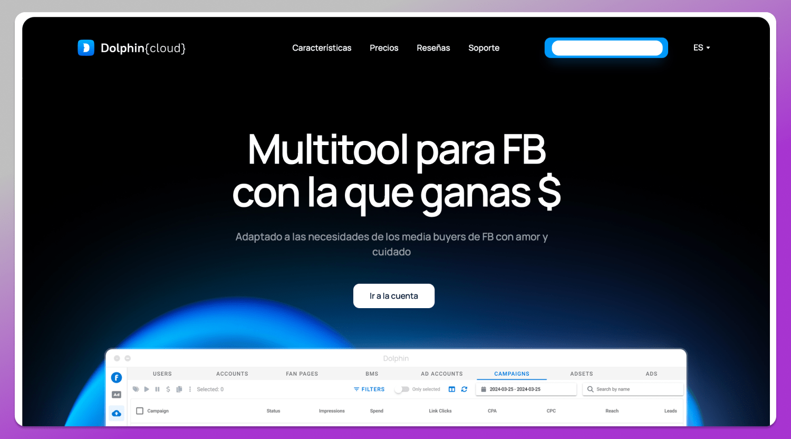This screenshot has width=791, height=439.
Task: Open the three-dot more options menu
Action: [190, 389]
